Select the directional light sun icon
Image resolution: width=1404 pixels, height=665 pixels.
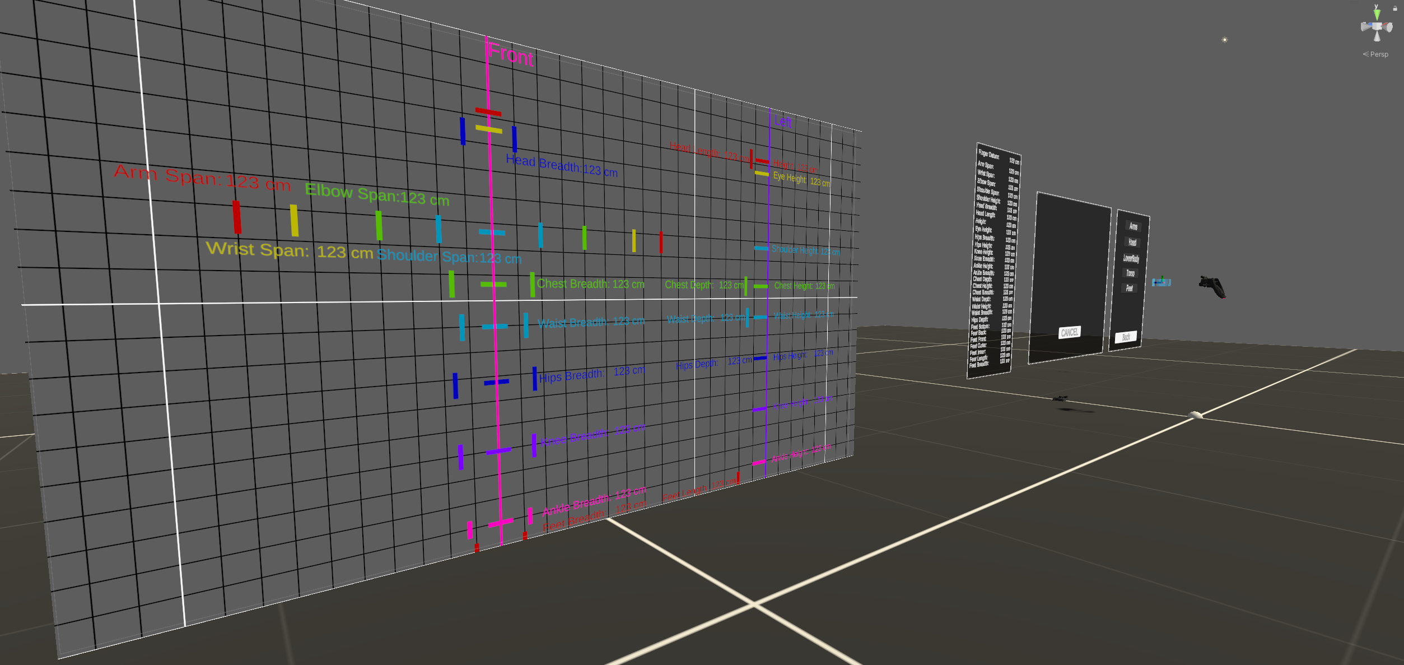pos(1224,40)
